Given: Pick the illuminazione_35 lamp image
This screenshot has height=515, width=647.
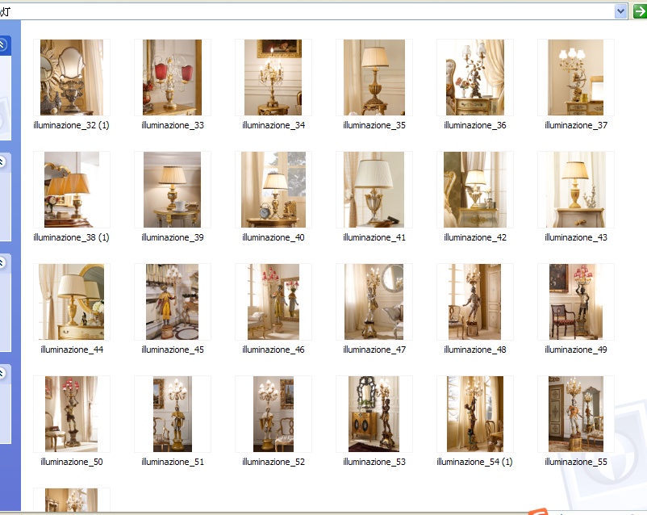Looking at the screenshot, I should (x=374, y=77).
